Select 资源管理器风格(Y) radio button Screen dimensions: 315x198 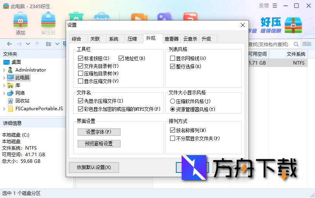[172, 109]
